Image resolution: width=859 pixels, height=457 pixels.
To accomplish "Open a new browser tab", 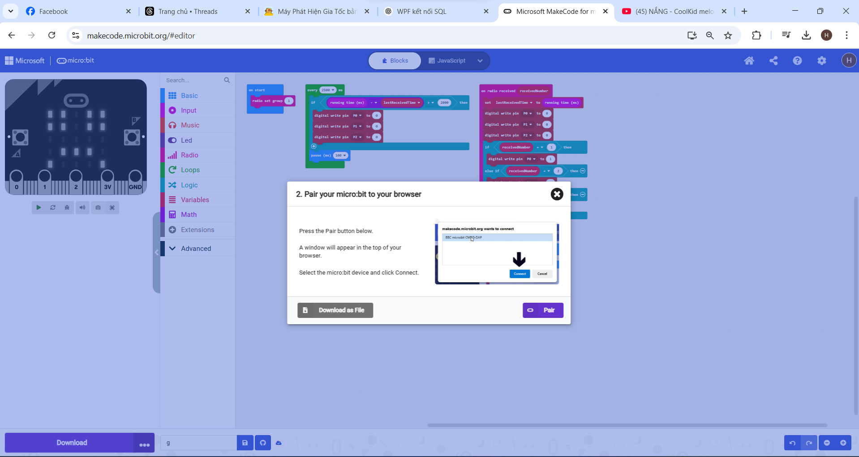I will [x=744, y=12].
